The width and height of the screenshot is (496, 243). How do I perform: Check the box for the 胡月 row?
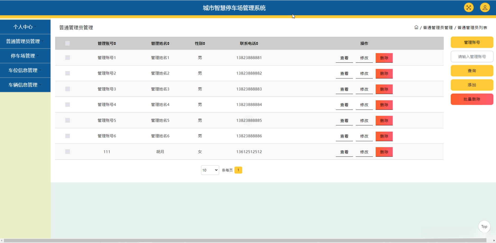click(x=67, y=152)
